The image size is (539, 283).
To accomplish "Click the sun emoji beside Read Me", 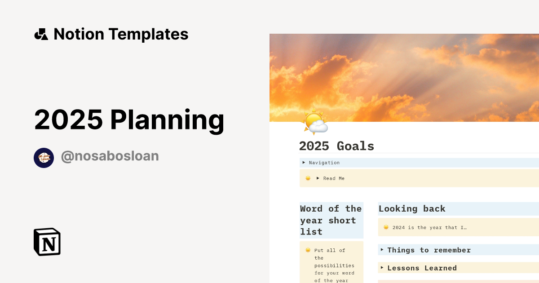I will click(x=308, y=178).
